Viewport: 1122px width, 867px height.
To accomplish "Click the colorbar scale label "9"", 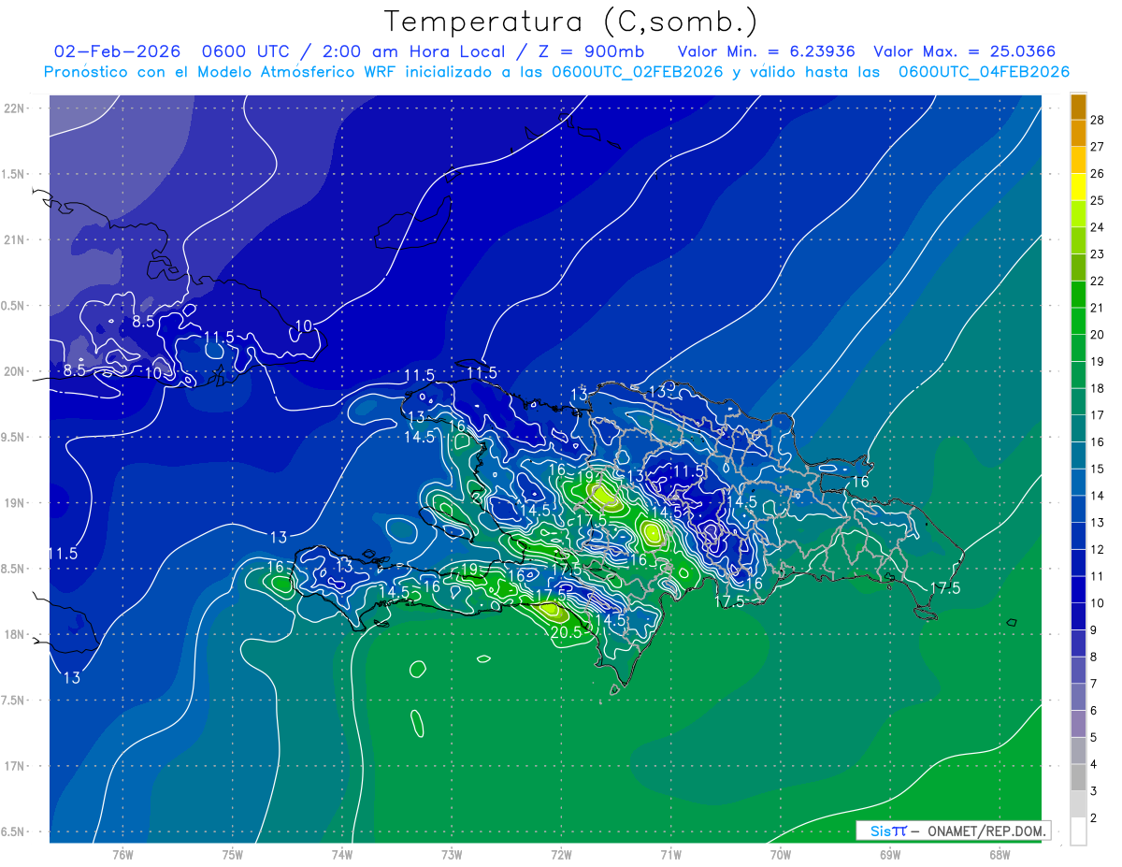I will tap(1093, 630).
